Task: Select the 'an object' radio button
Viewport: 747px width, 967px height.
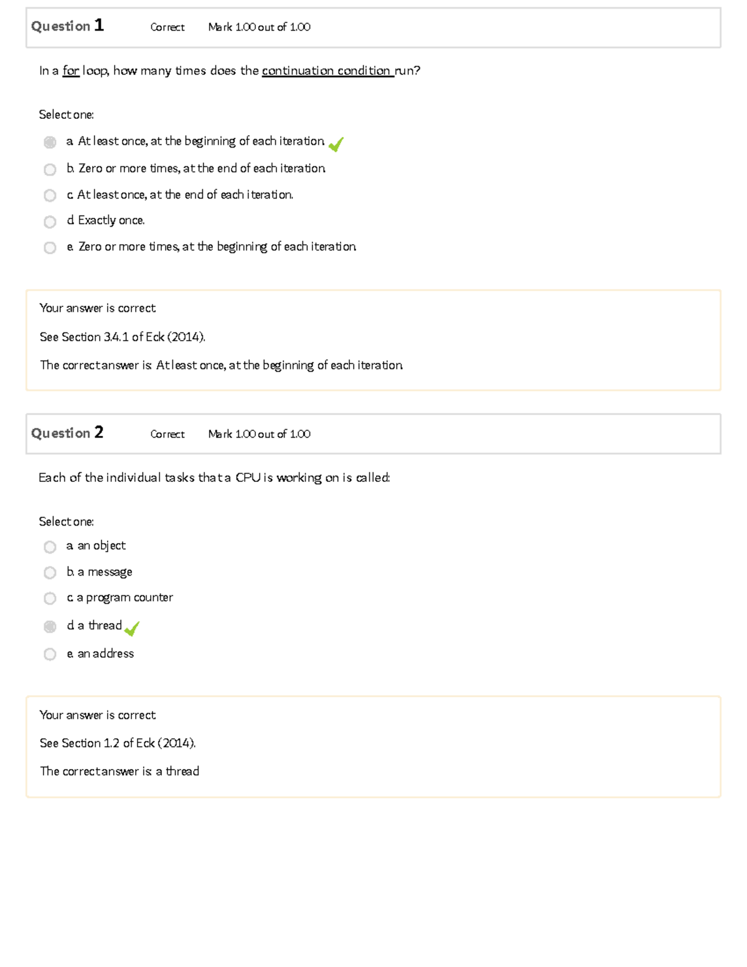Action: click(x=50, y=547)
